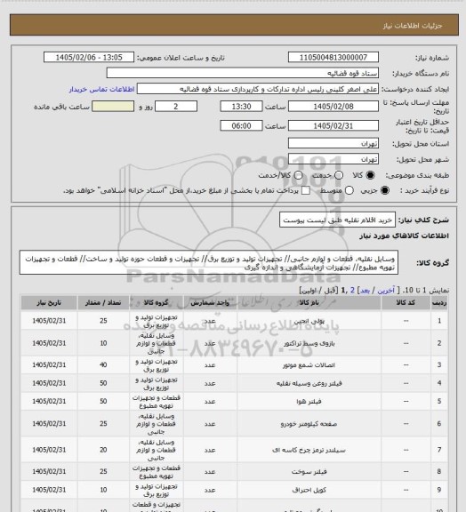Screen dimensions: 466x512
Task: Click the delivery city field تهران
Action: 333,159
